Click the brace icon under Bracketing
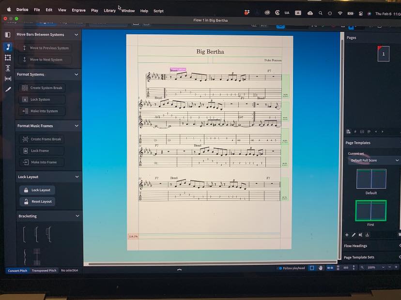The height and width of the screenshot is (300, 401). [25, 256]
